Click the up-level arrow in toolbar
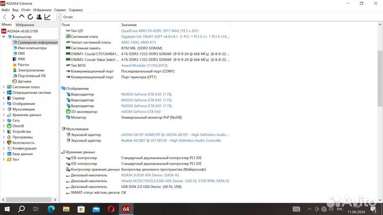383x215 pixels. pos(22,17)
